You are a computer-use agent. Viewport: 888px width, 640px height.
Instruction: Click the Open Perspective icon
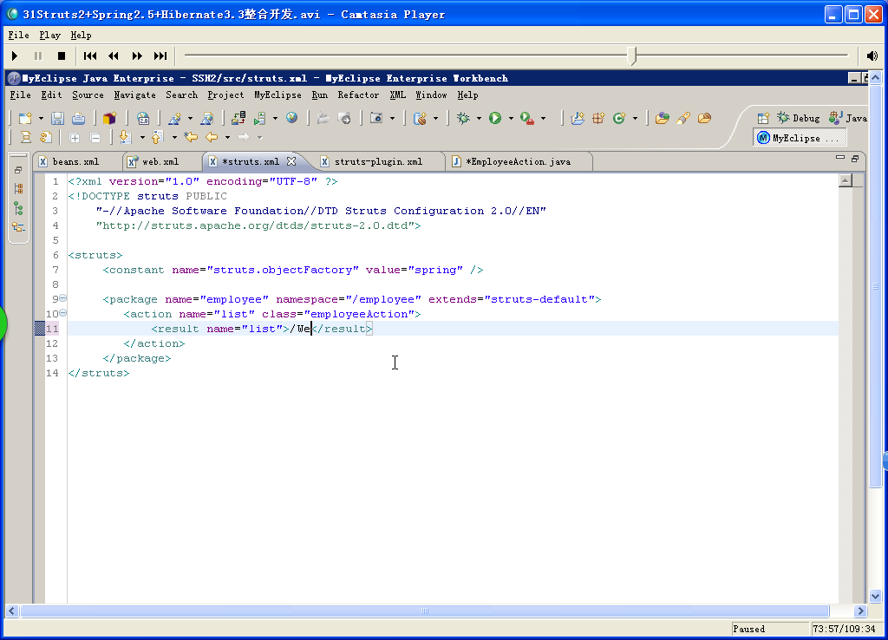[763, 118]
